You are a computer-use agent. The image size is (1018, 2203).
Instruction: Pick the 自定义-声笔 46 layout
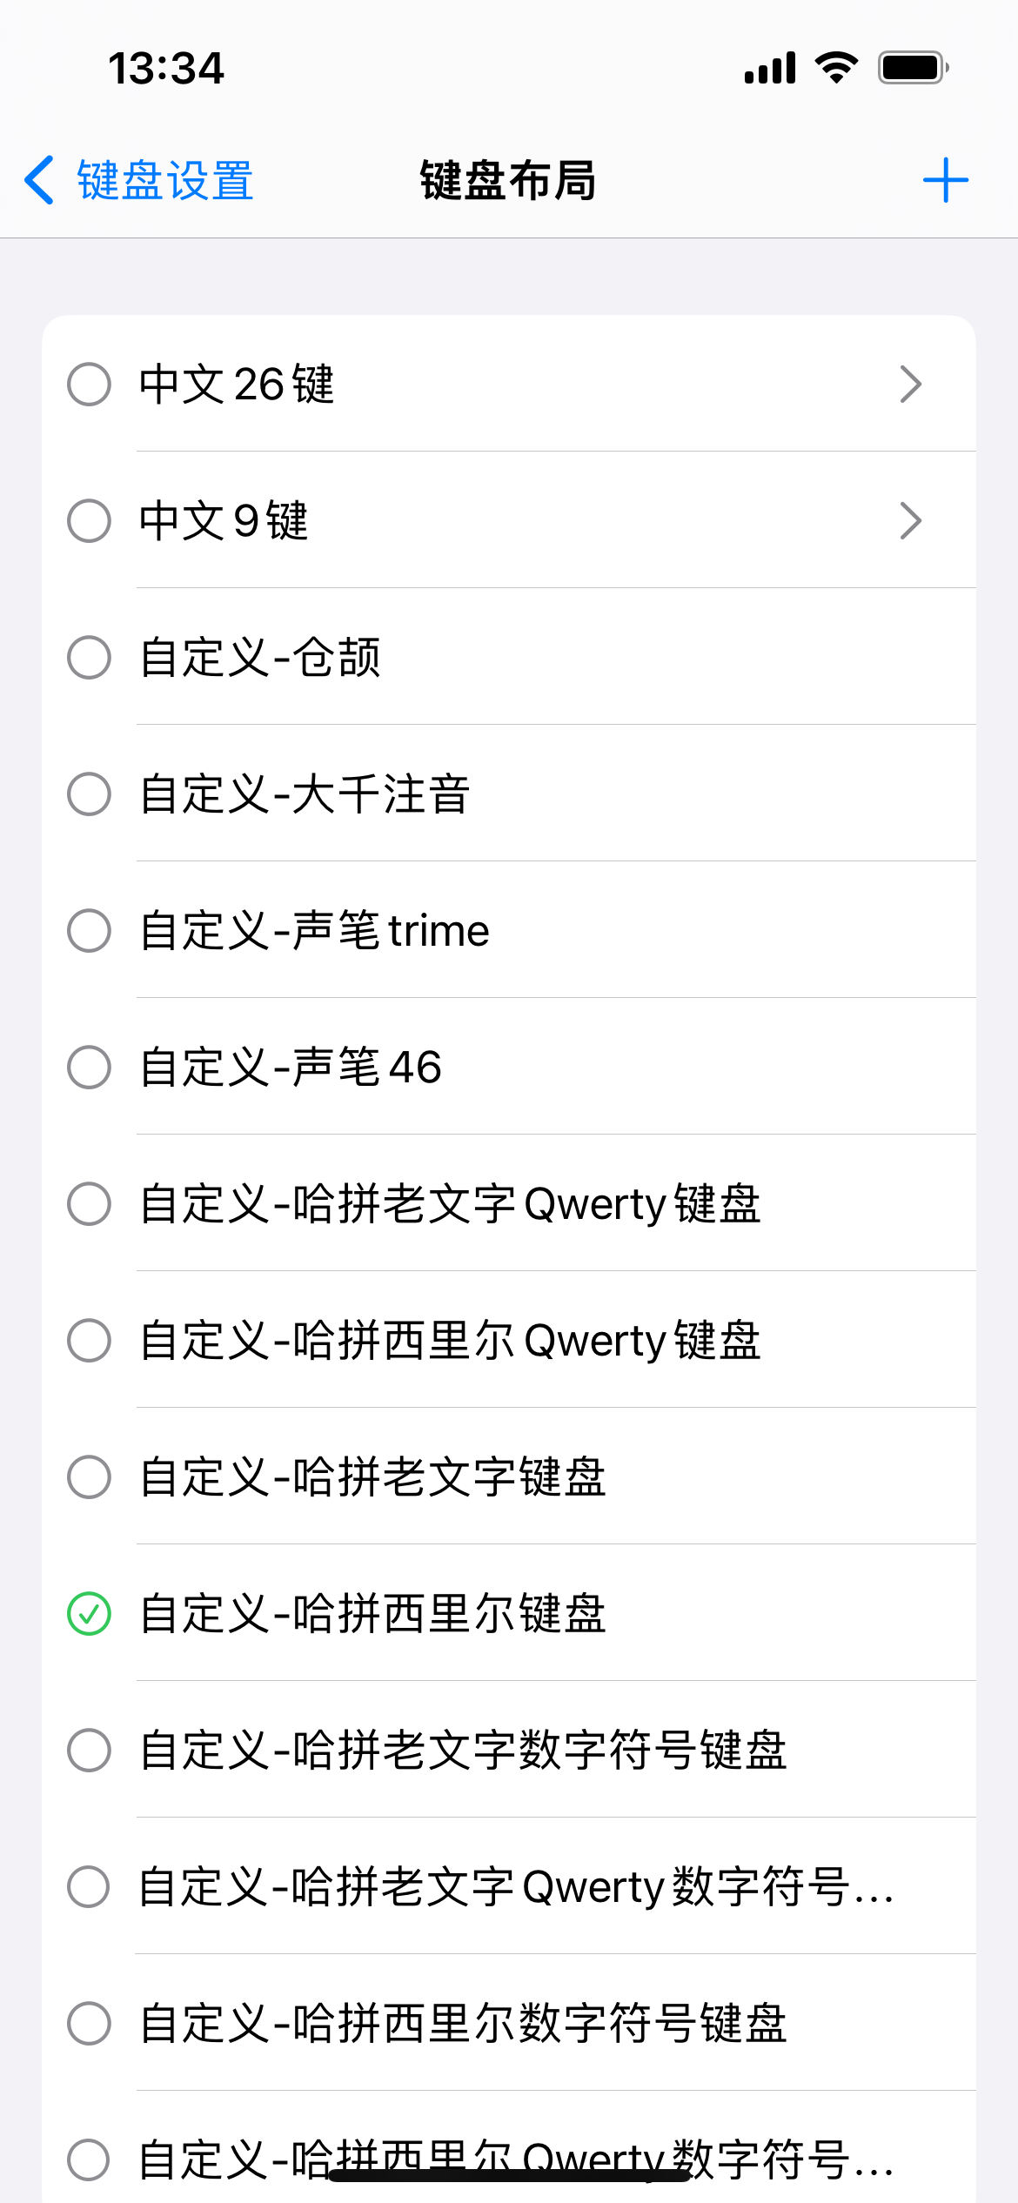click(x=291, y=1068)
